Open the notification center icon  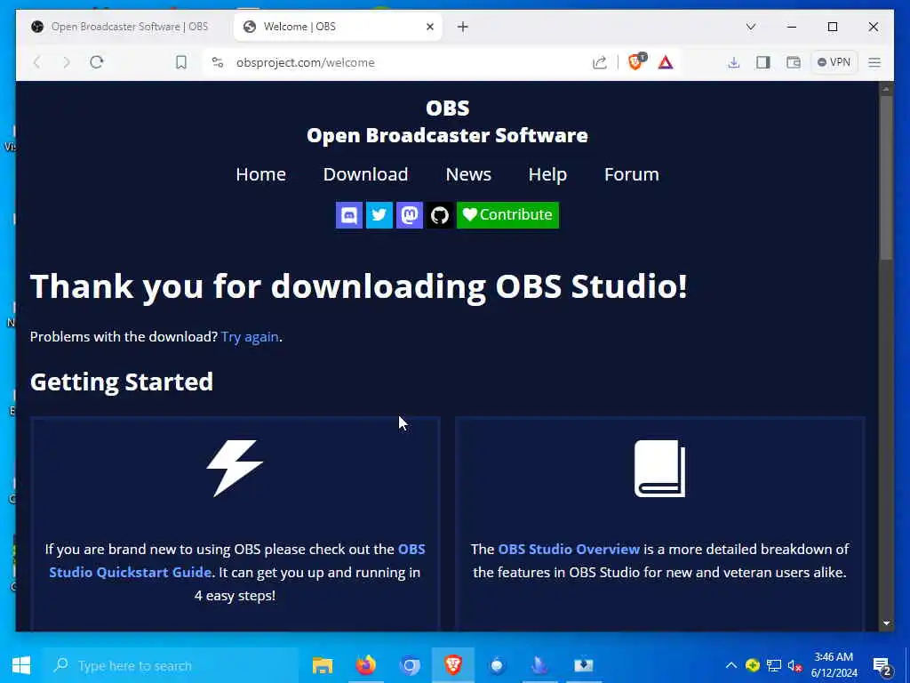click(x=882, y=666)
